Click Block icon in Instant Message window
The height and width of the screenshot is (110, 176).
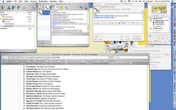click(x=96, y=37)
